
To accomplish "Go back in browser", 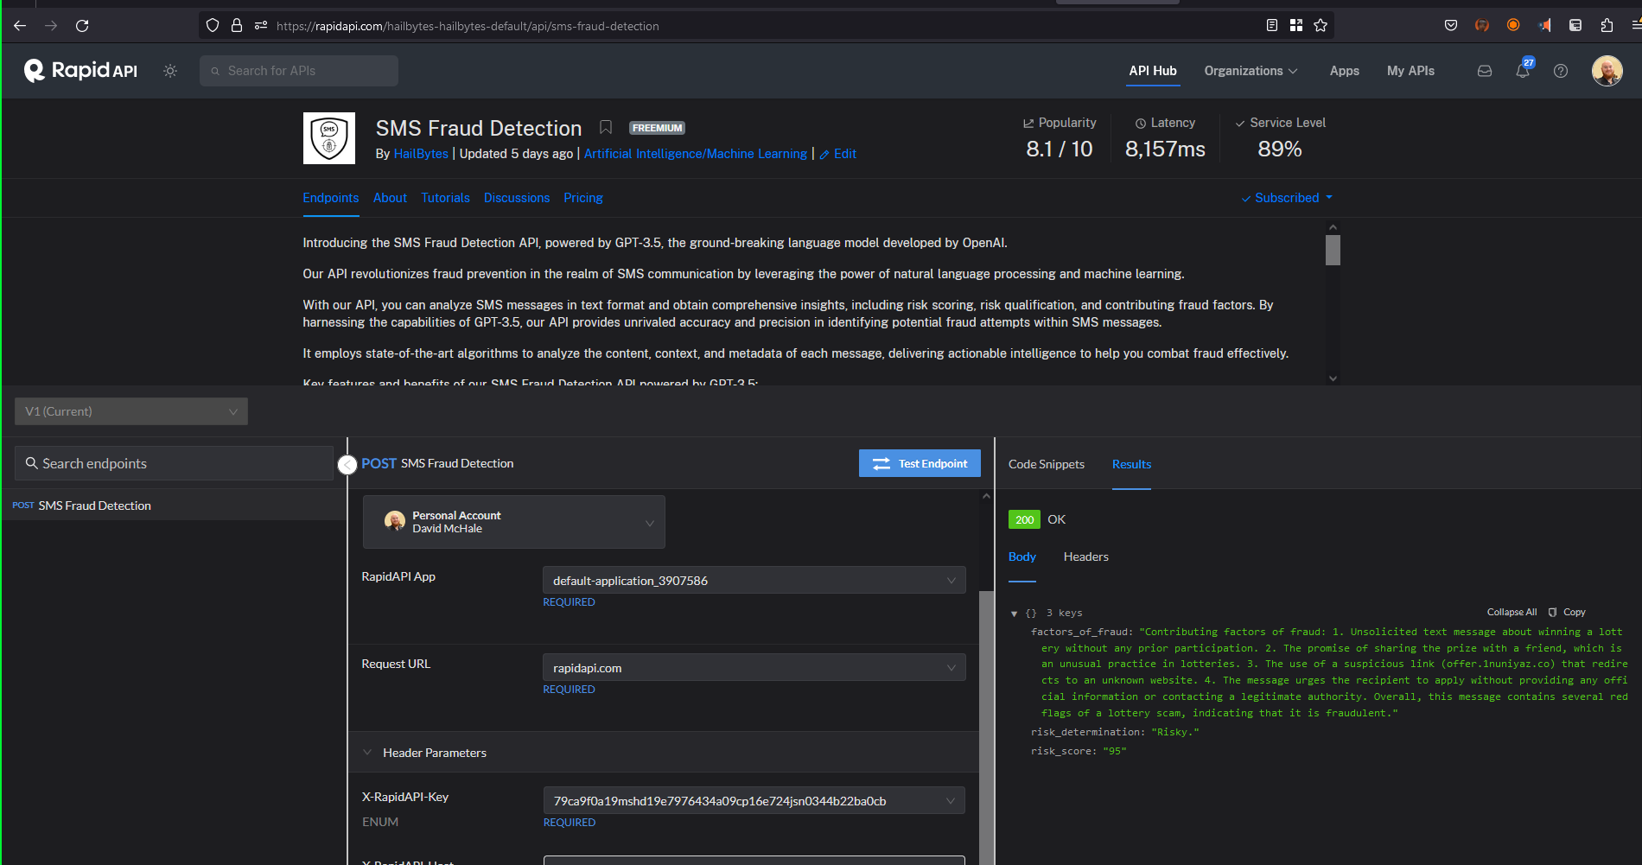I will [x=20, y=26].
